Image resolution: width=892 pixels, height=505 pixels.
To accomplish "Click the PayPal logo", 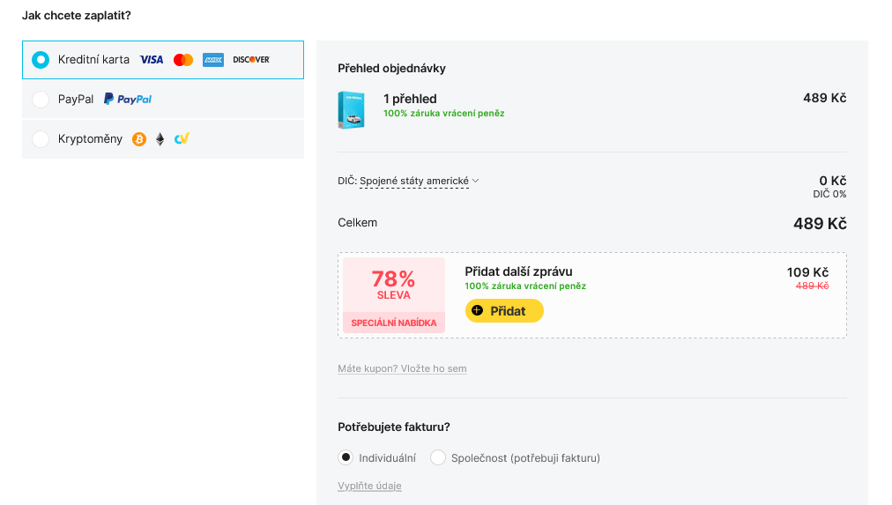I will tap(128, 99).
